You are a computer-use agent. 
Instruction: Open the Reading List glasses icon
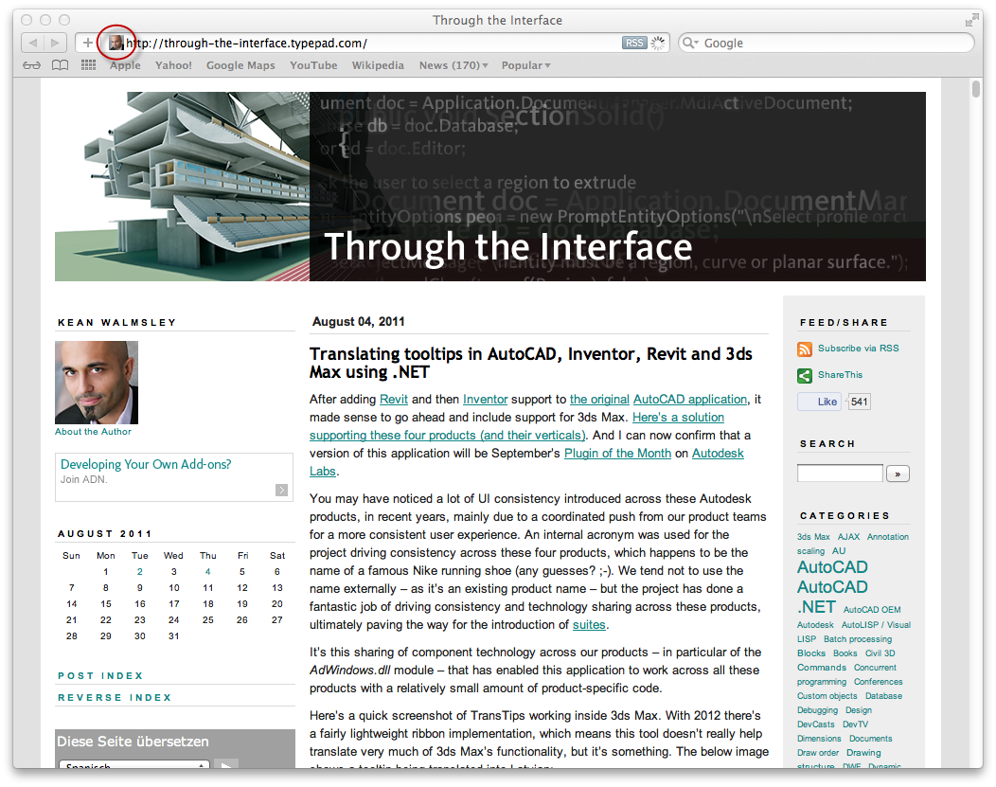tap(31, 65)
